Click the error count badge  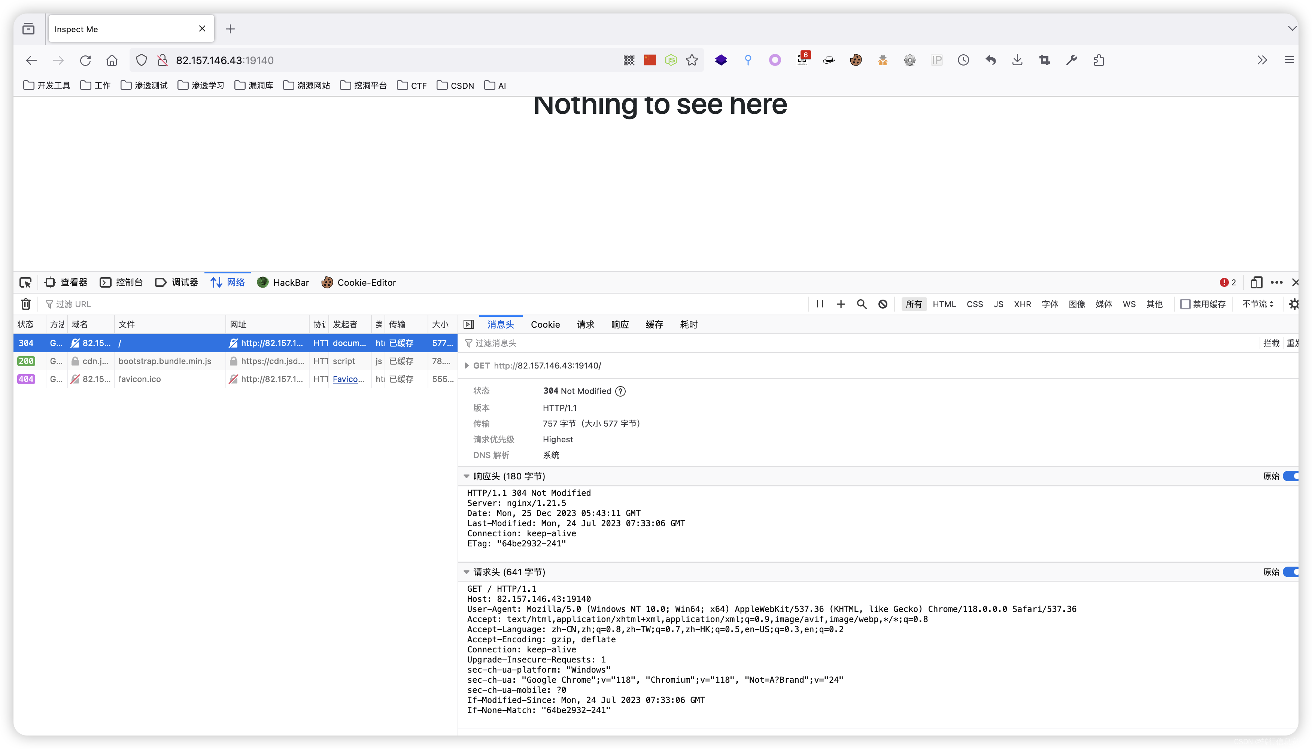point(1228,282)
